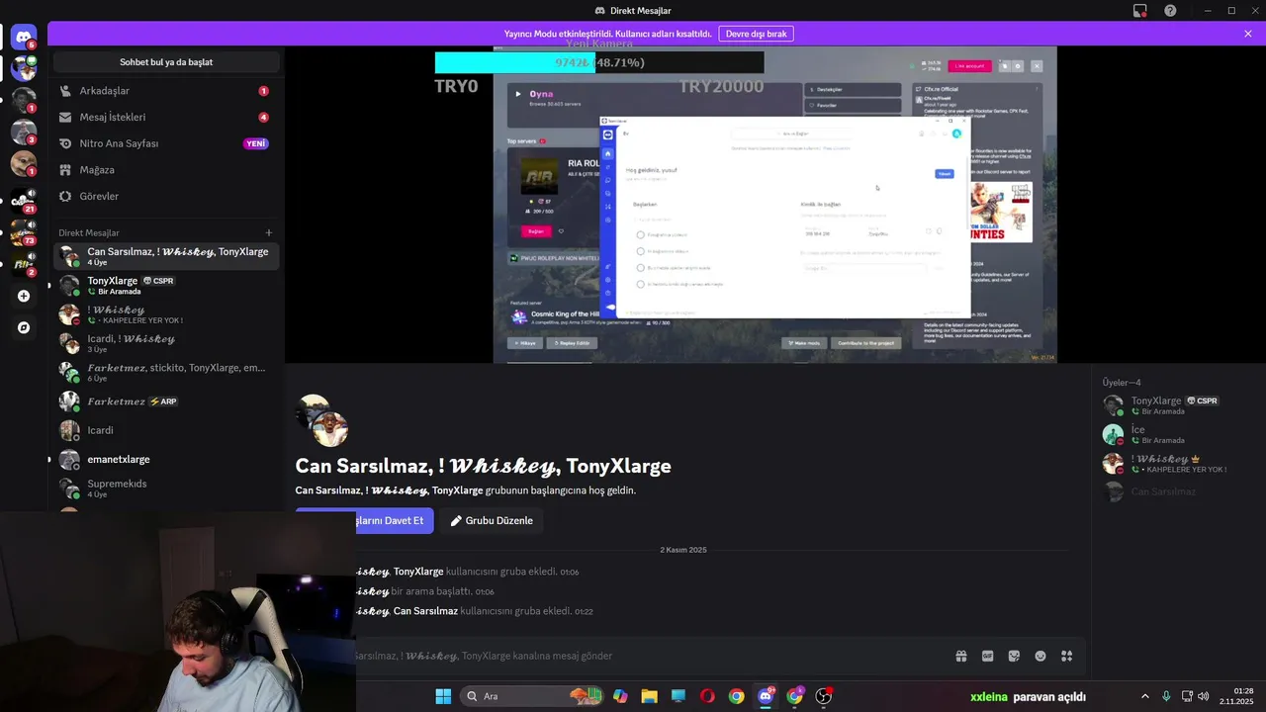The width and height of the screenshot is (1266, 712).
Task: Click the Üyeler—4 header text
Action: pyautogui.click(x=1122, y=383)
